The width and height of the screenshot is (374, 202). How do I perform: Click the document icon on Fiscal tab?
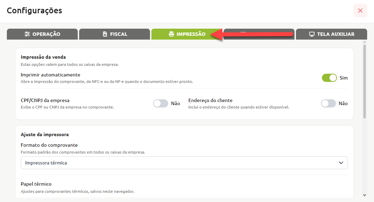coord(105,34)
